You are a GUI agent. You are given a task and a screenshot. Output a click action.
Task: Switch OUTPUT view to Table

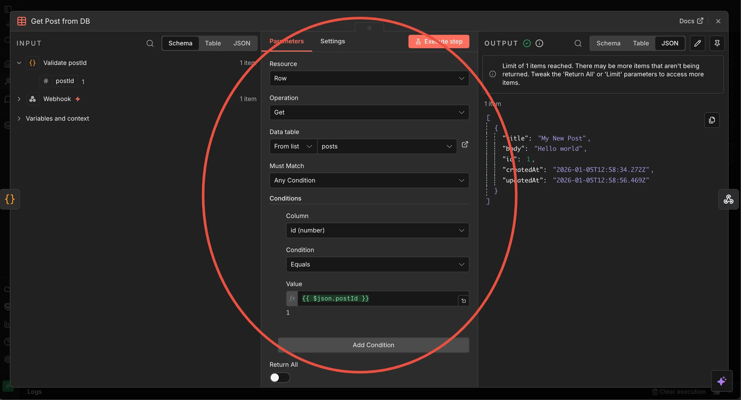tap(641, 43)
